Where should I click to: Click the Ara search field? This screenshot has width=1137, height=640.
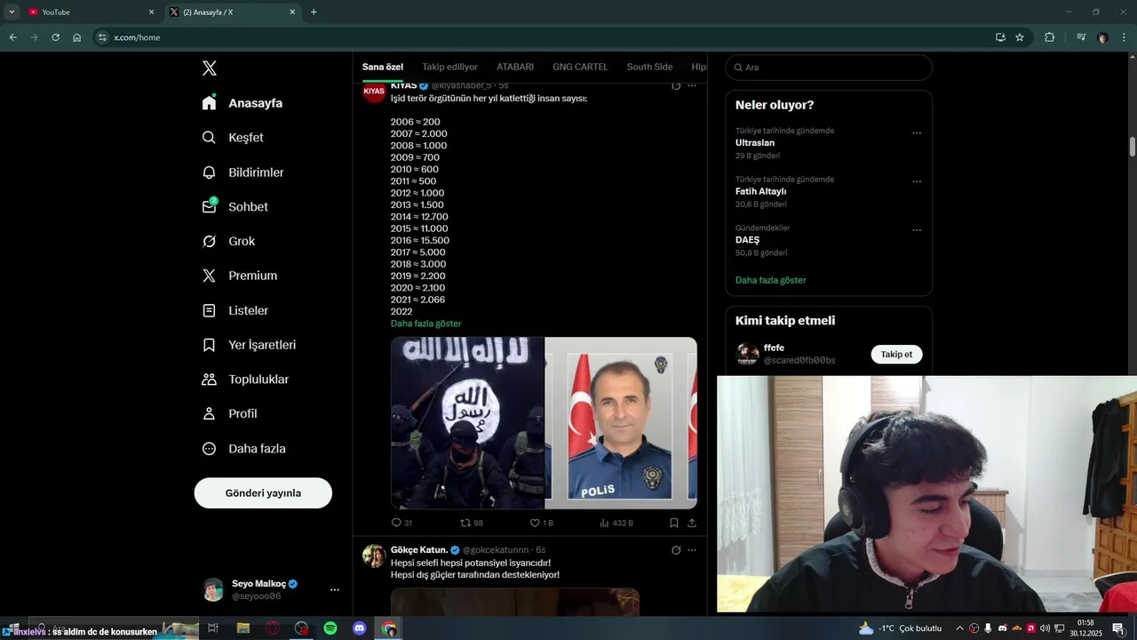[x=829, y=68]
